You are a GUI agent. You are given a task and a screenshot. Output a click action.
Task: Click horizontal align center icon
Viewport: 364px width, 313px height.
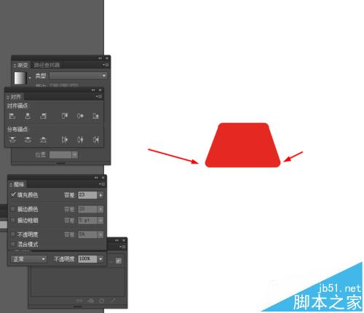click(28, 116)
